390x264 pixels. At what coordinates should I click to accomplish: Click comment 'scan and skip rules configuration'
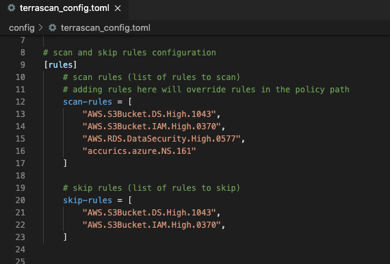click(129, 53)
